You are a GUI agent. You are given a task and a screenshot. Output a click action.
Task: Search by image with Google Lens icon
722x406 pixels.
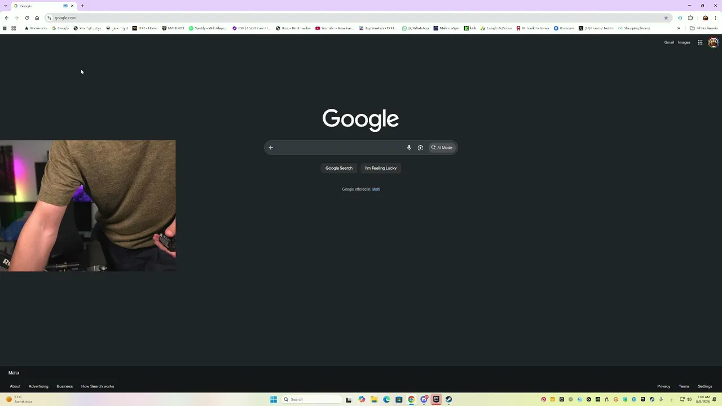tap(420, 148)
